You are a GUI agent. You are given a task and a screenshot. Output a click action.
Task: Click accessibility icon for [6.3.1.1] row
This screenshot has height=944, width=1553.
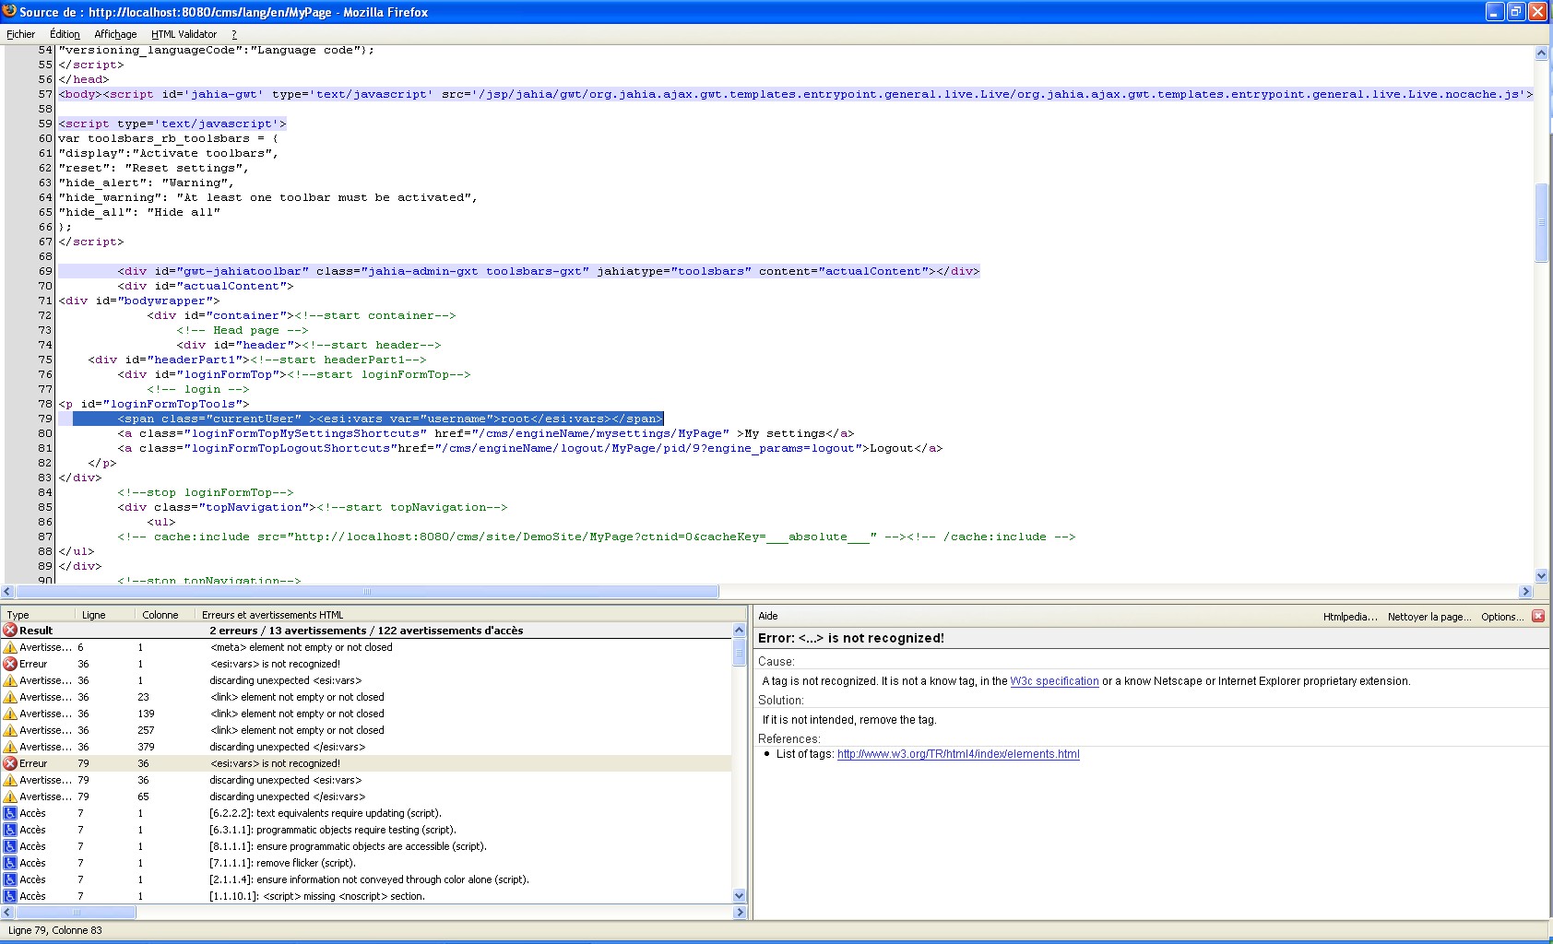point(10,830)
